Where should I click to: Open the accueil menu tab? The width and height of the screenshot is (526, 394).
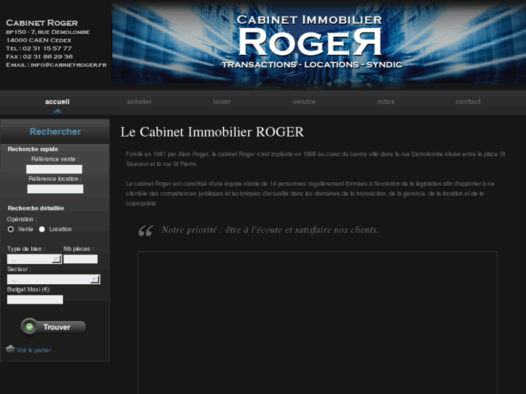pyautogui.click(x=57, y=102)
